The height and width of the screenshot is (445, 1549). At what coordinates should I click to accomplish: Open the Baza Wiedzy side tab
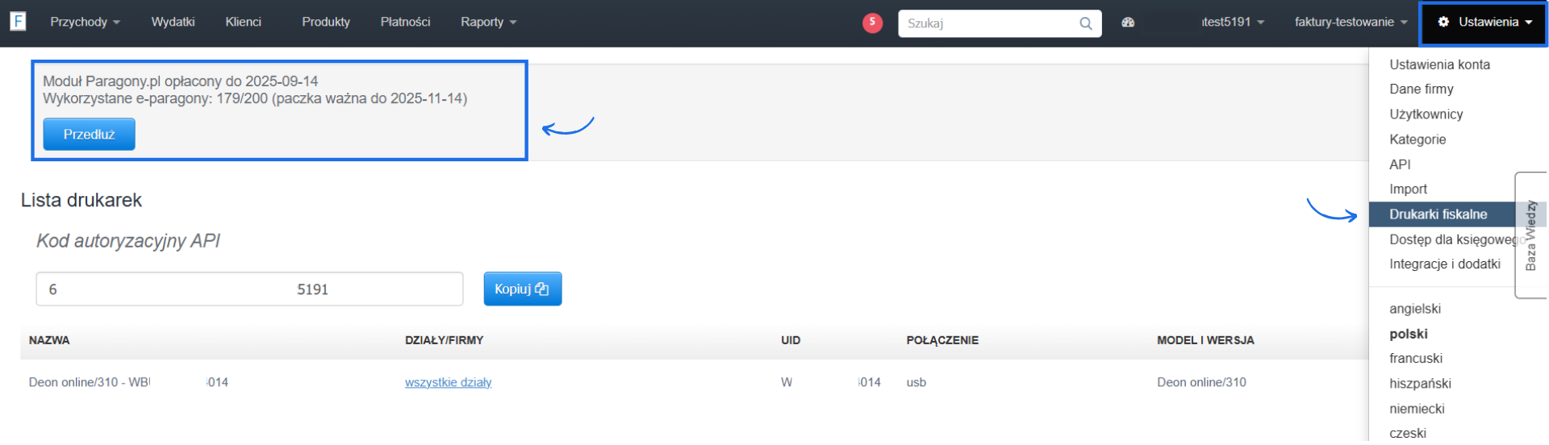[1530, 235]
